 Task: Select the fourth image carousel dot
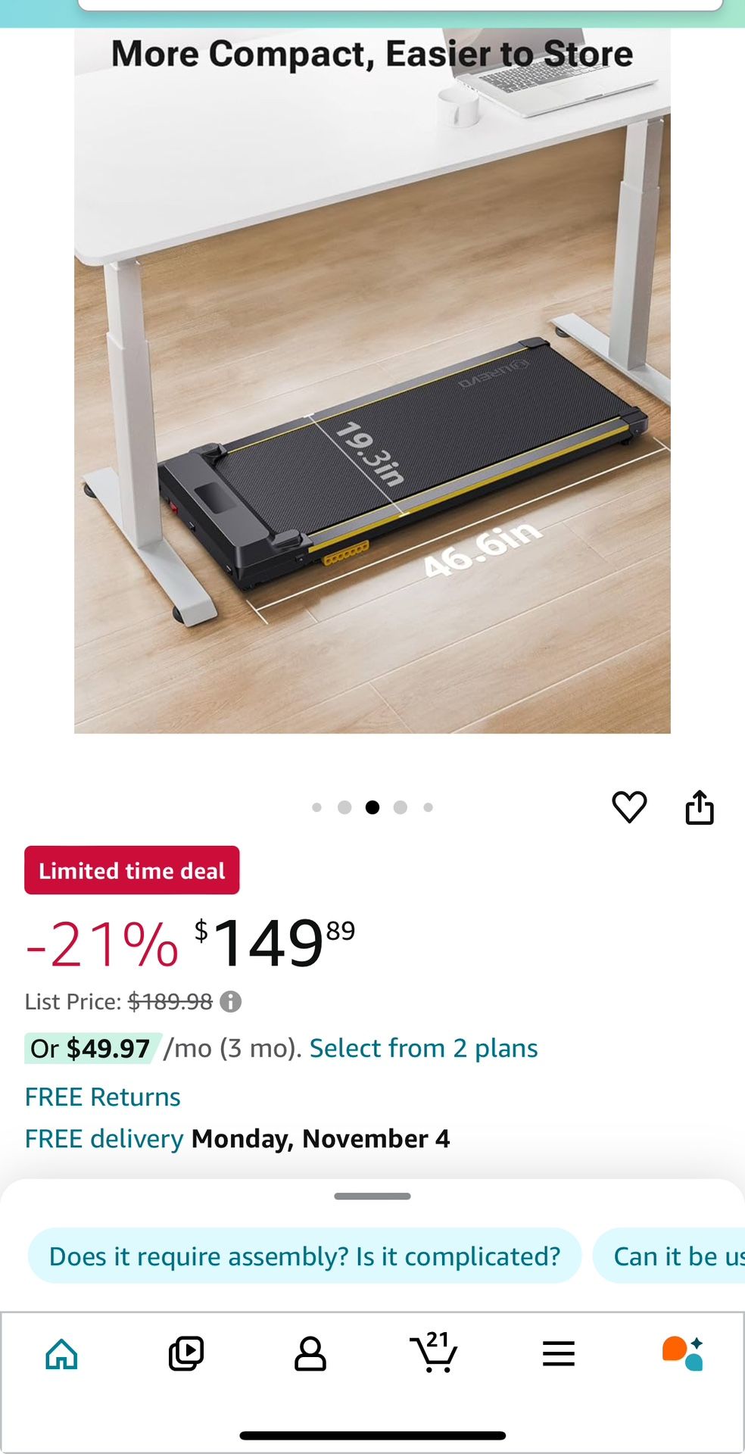point(401,807)
